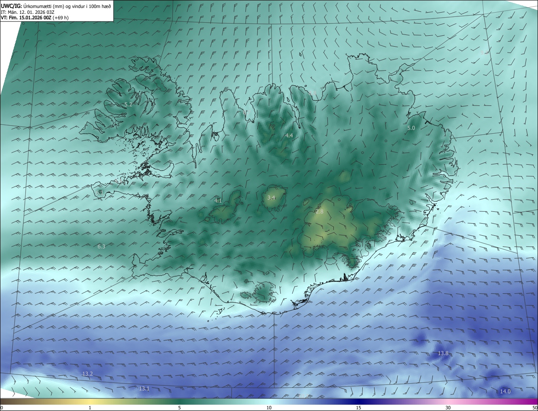Viewport: 538px width, 411px height.
Task: Click the 5.0 value in east Iceland
Action: point(411,128)
